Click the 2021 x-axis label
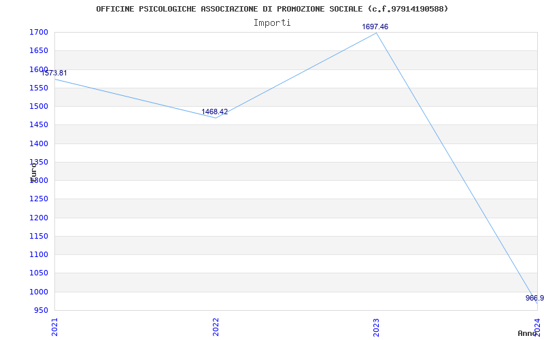 point(55,327)
